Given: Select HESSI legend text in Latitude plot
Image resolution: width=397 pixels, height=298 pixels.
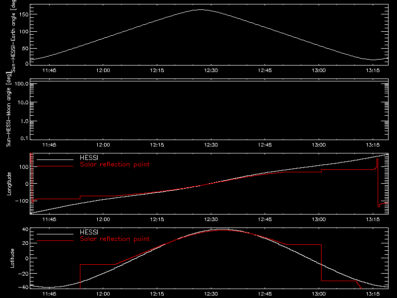Looking at the screenshot, I should [89, 232].
